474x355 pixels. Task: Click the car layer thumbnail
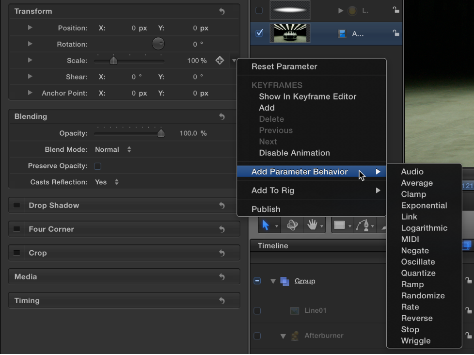(290, 33)
